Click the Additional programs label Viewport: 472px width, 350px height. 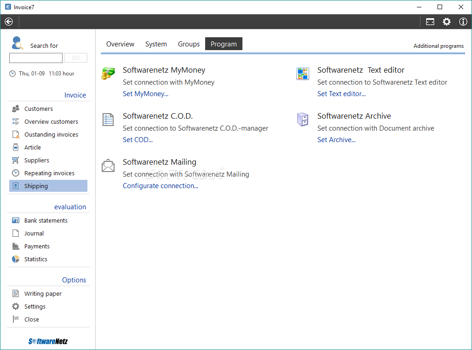[x=438, y=46]
